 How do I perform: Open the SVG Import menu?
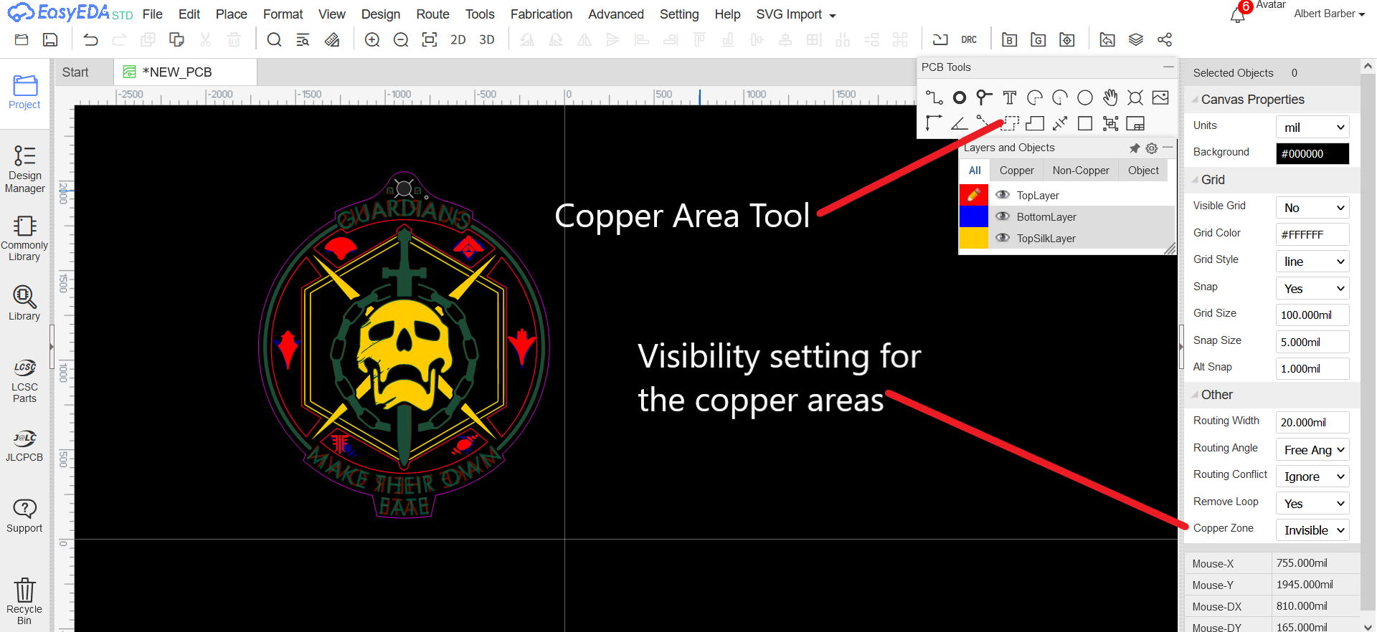pos(795,14)
